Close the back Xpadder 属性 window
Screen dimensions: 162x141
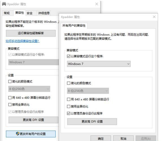(97, 4)
